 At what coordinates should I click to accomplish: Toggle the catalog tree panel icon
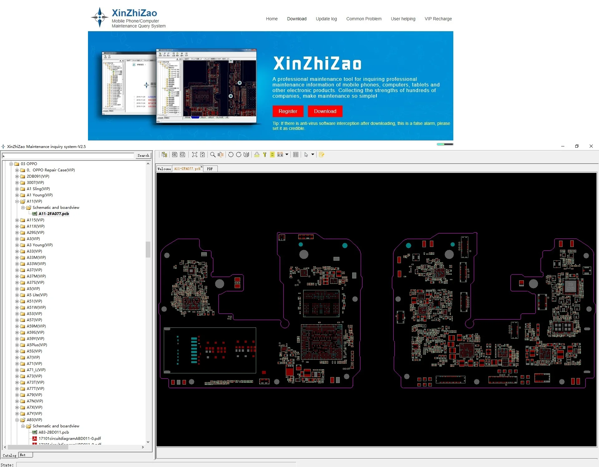click(164, 155)
